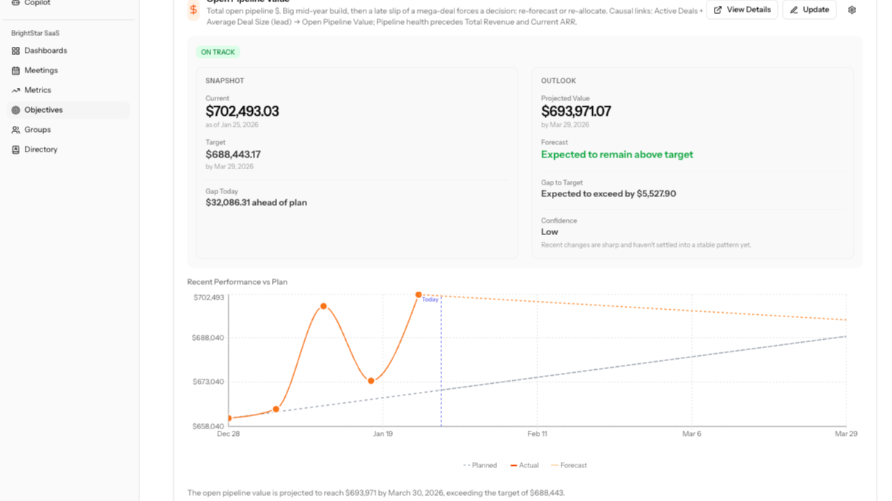The width and height of the screenshot is (892, 501).
Task: Click the Dashboards grid icon in sidebar
Action: click(16, 51)
